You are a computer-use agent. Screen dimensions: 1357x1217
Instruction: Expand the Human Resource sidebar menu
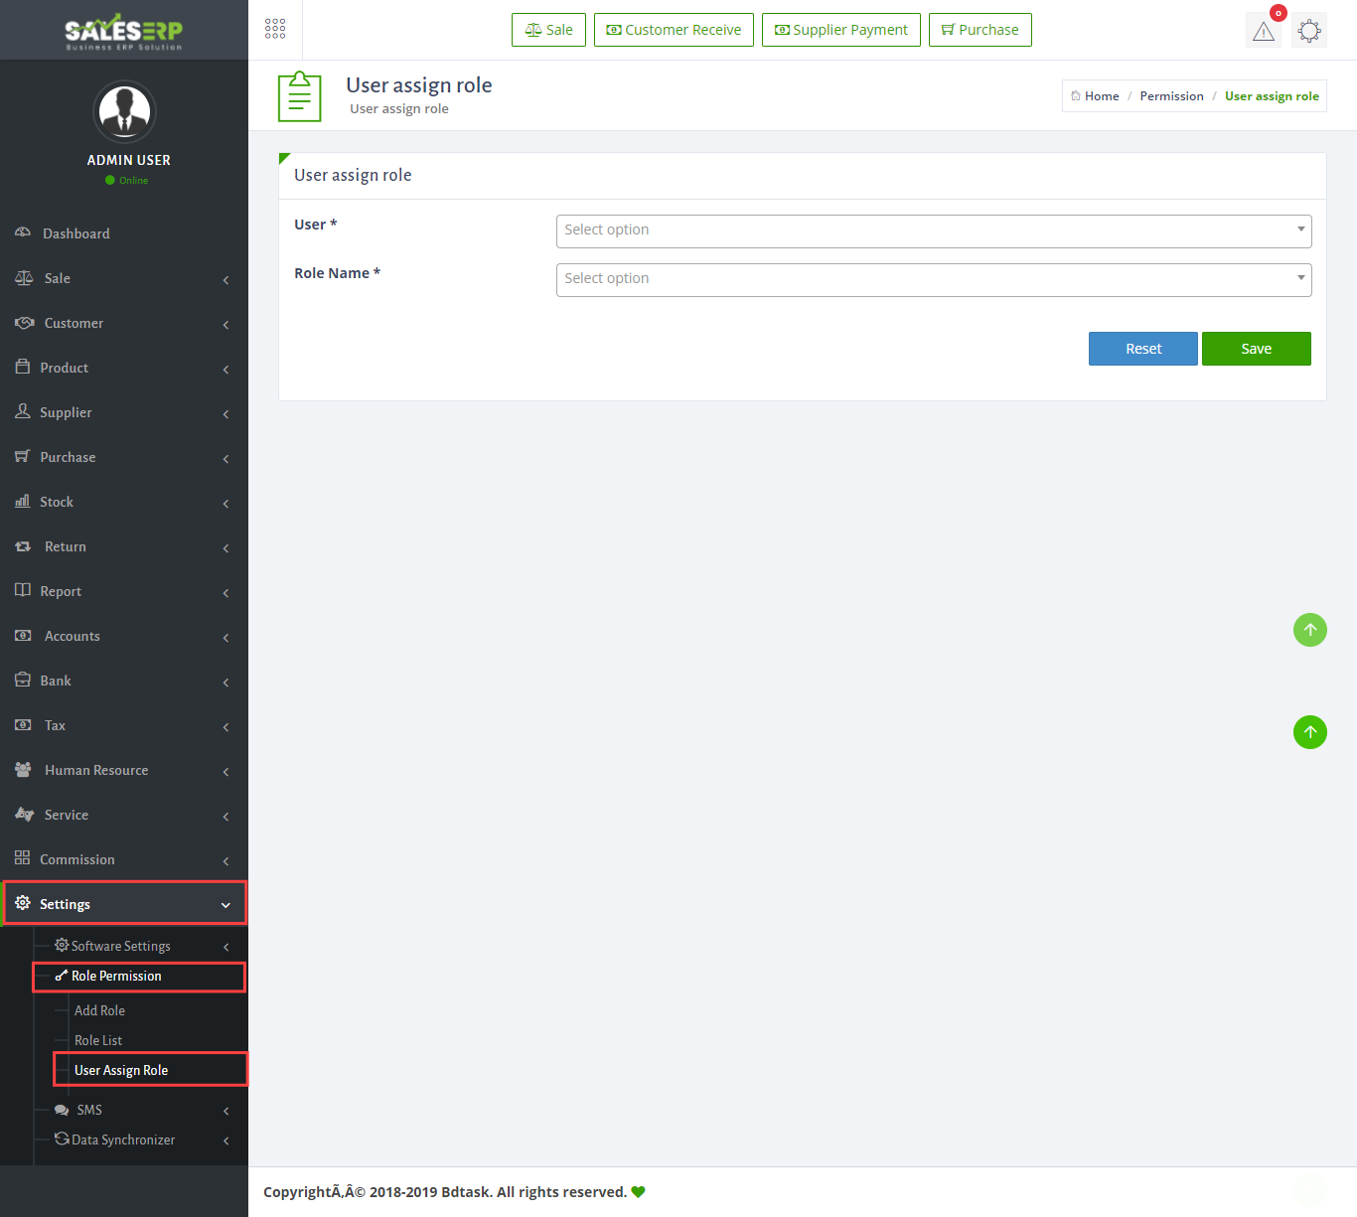click(96, 770)
